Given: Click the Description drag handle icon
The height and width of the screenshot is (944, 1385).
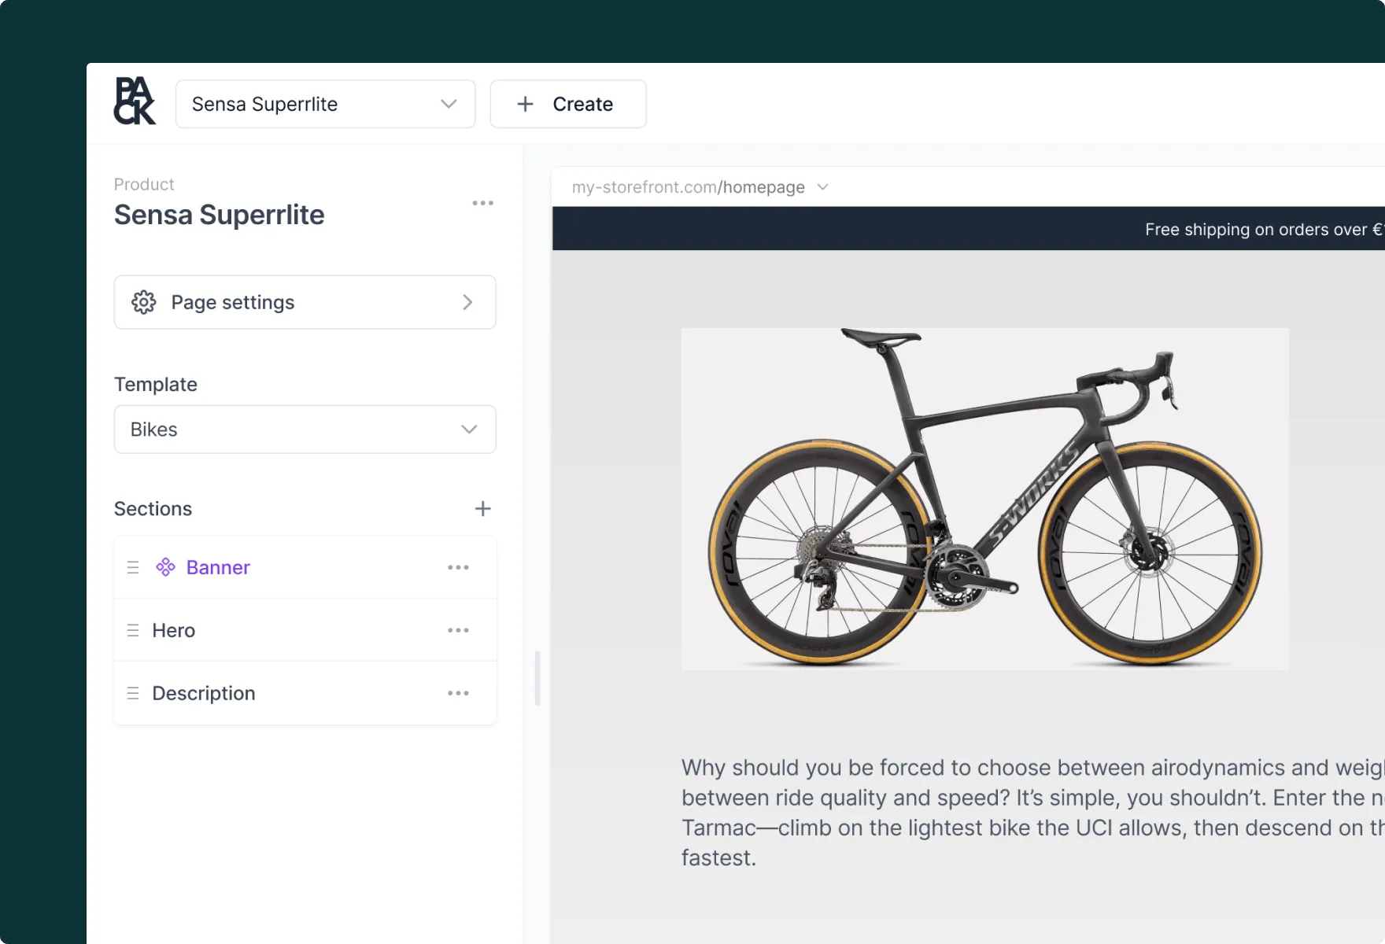Looking at the screenshot, I should [133, 693].
